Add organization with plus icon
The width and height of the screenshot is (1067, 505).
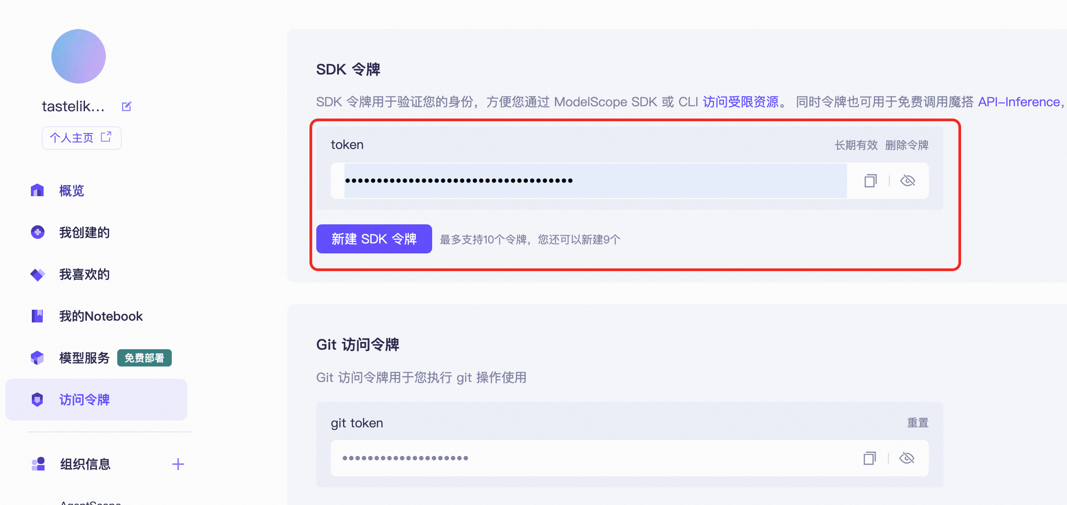(x=178, y=464)
